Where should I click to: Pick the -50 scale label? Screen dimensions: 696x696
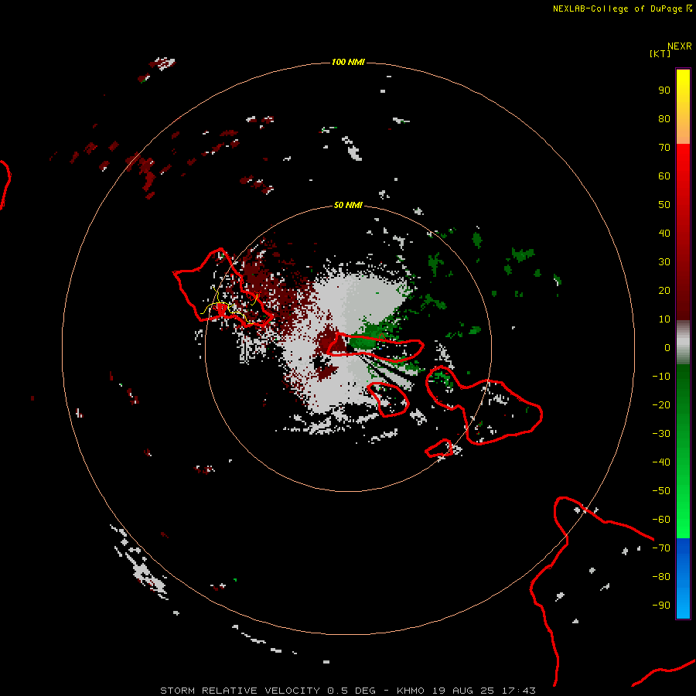pyautogui.click(x=661, y=491)
